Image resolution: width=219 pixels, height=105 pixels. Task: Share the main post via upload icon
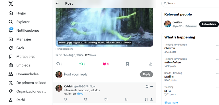click(151, 64)
